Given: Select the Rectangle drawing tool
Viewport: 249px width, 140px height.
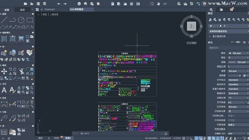Looking at the screenshot, I should pyautogui.click(x=30, y=20).
